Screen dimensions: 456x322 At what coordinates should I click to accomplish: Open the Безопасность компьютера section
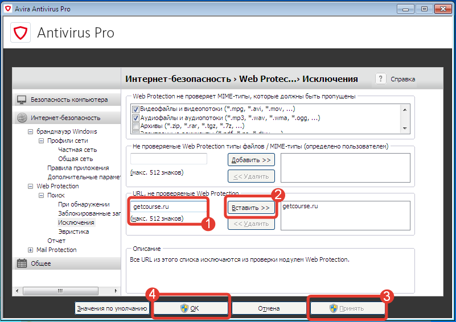[67, 100]
